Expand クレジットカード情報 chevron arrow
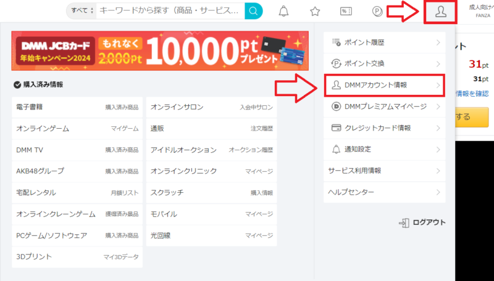 (438, 128)
